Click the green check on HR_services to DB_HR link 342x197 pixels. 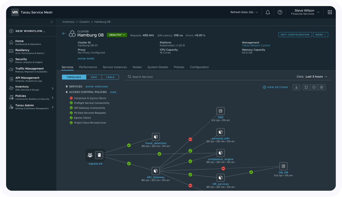(251, 172)
